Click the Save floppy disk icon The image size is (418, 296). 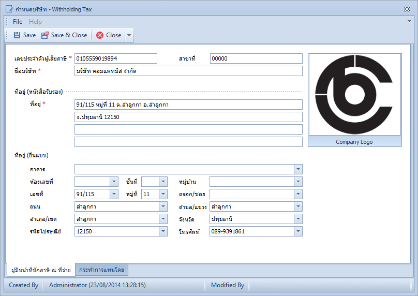[17, 35]
